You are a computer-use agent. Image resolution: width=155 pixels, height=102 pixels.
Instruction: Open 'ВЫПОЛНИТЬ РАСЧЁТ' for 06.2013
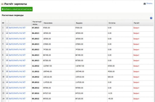17,33
